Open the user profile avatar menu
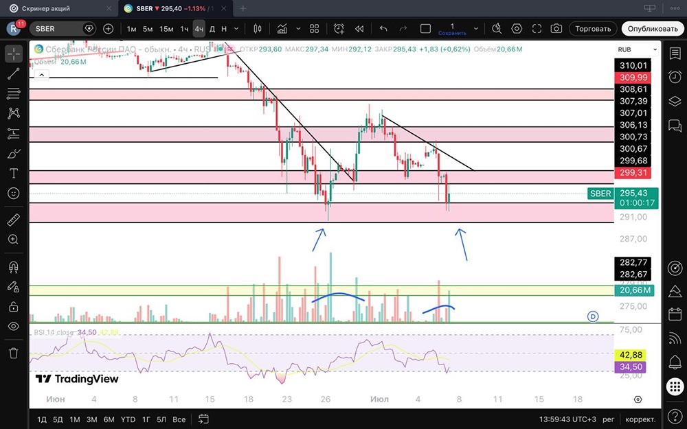Viewport: 687px width, 429px height. (x=14, y=29)
